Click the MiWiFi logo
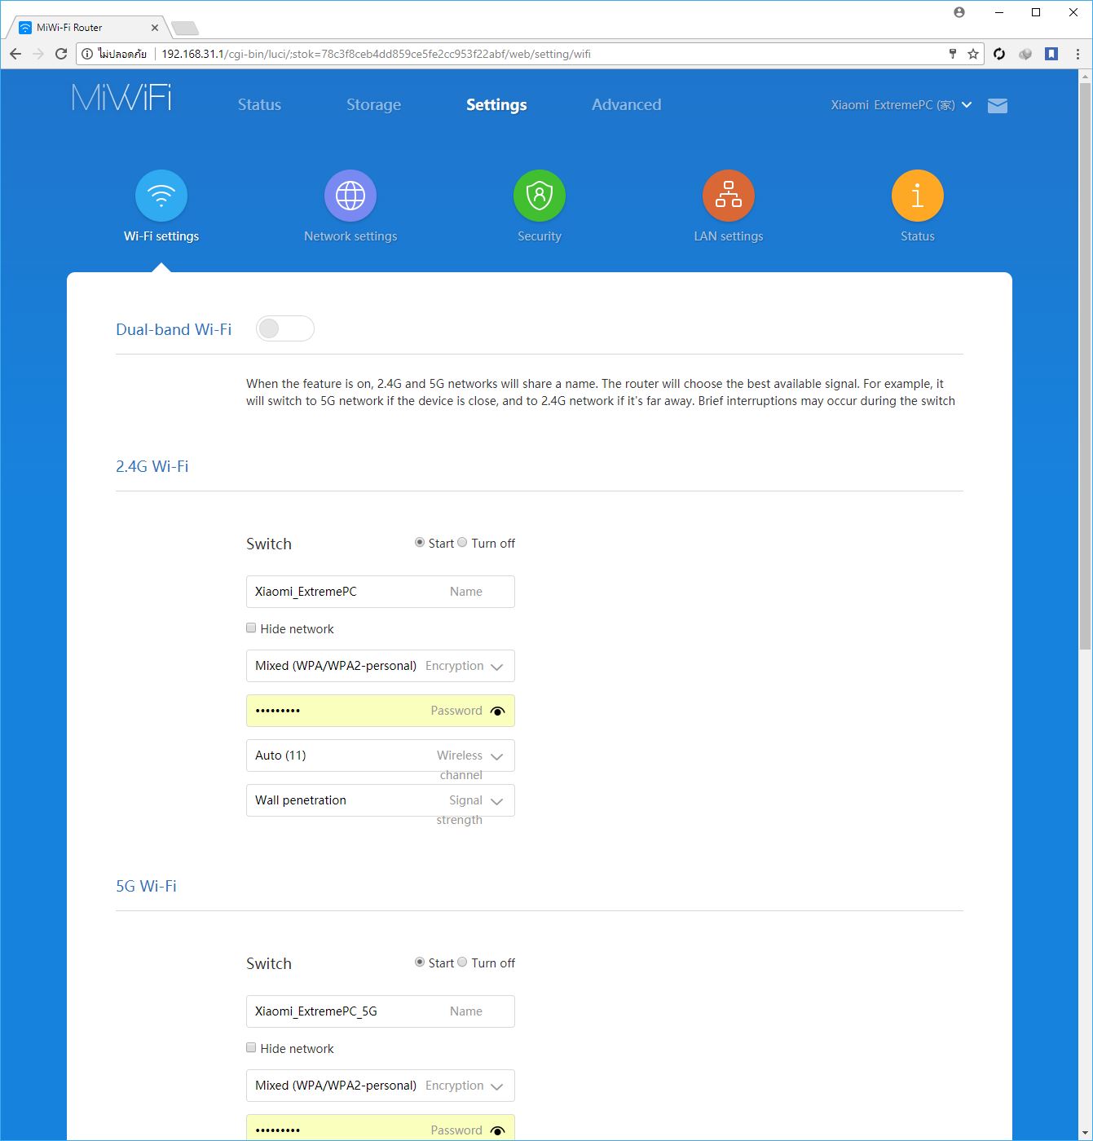This screenshot has width=1093, height=1141. click(121, 98)
